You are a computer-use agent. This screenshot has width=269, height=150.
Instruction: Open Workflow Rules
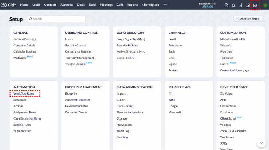[24, 93]
